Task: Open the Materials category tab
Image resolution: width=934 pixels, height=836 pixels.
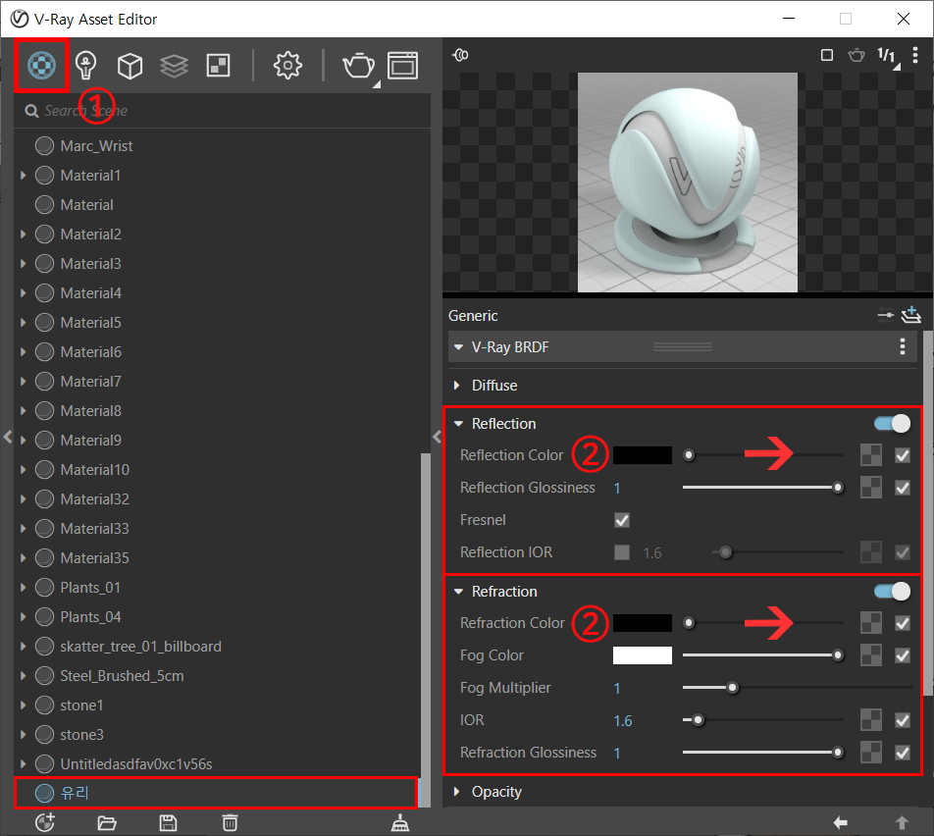Action: click(41, 65)
